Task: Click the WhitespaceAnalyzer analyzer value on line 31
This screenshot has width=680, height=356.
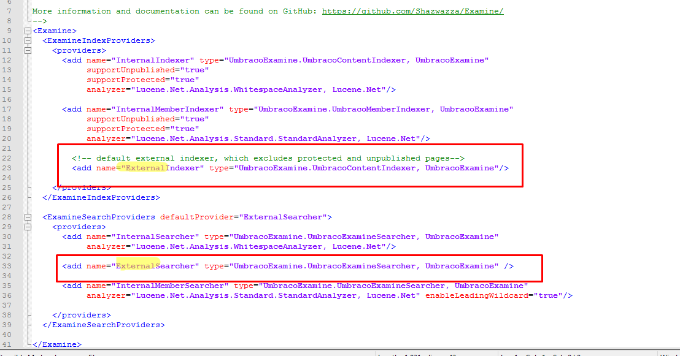Action: tap(258, 246)
